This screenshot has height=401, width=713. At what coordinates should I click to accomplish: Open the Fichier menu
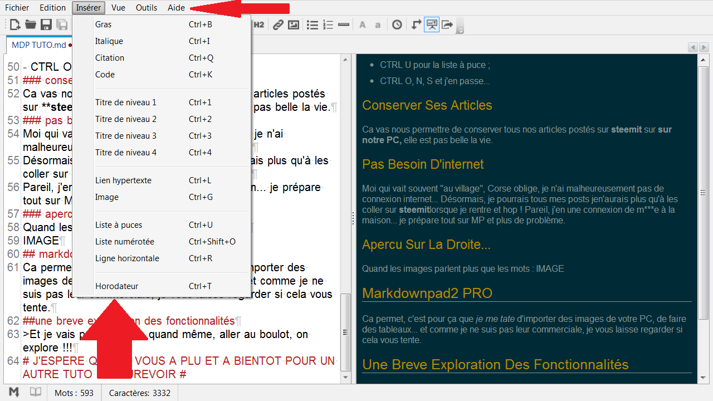click(x=17, y=8)
